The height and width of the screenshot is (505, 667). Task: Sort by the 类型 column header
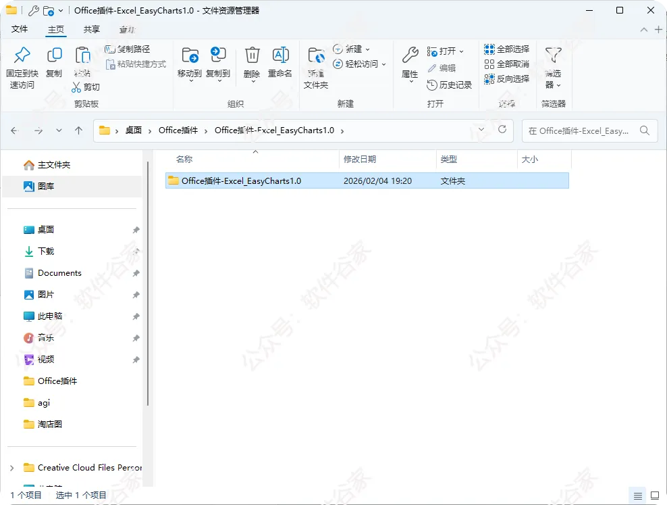[448, 160]
